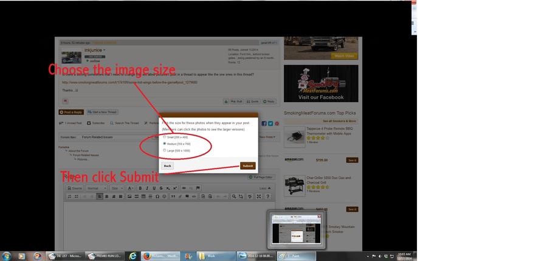Choose the Medium [350 x 700] size option
547x261 pixels.
(164, 144)
